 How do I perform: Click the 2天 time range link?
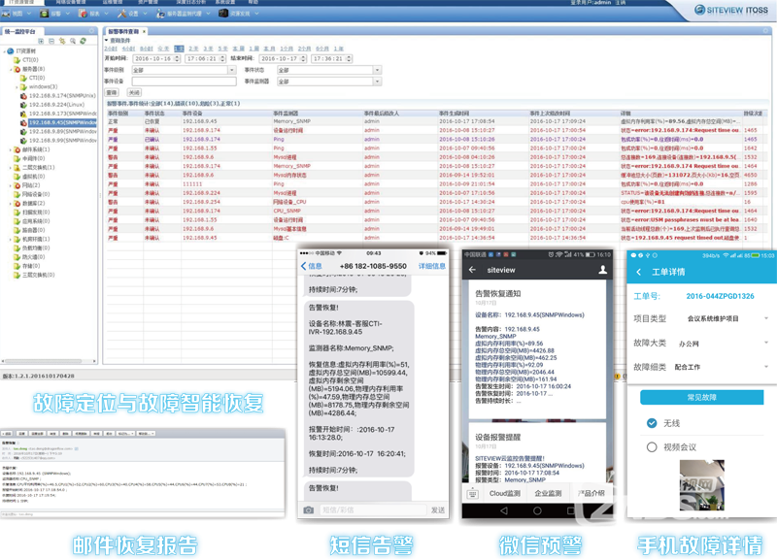193,49
